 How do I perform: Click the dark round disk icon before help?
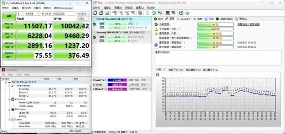[x=173, y=13]
